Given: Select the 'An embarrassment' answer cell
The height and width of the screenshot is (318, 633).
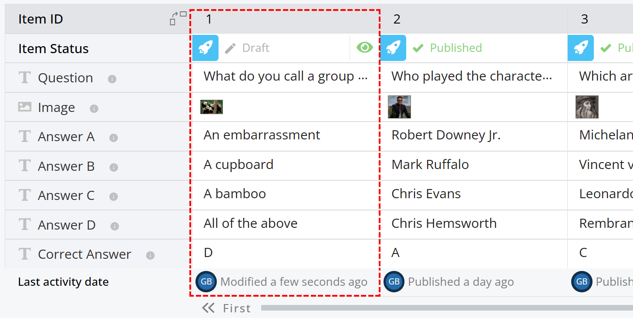Looking at the screenshot, I should (x=286, y=136).
